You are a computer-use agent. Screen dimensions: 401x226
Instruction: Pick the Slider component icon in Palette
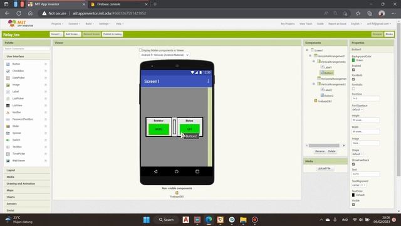click(x=8, y=126)
